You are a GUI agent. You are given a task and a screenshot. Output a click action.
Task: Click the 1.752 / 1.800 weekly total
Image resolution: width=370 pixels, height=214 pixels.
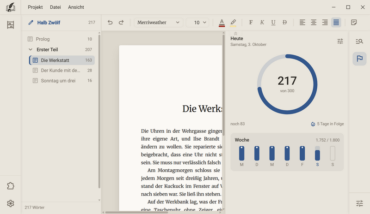[x=327, y=140]
